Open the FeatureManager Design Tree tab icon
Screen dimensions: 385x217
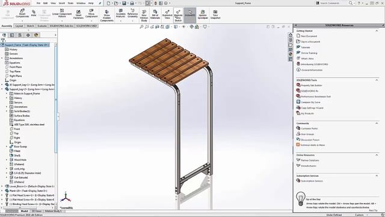(4, 35)
